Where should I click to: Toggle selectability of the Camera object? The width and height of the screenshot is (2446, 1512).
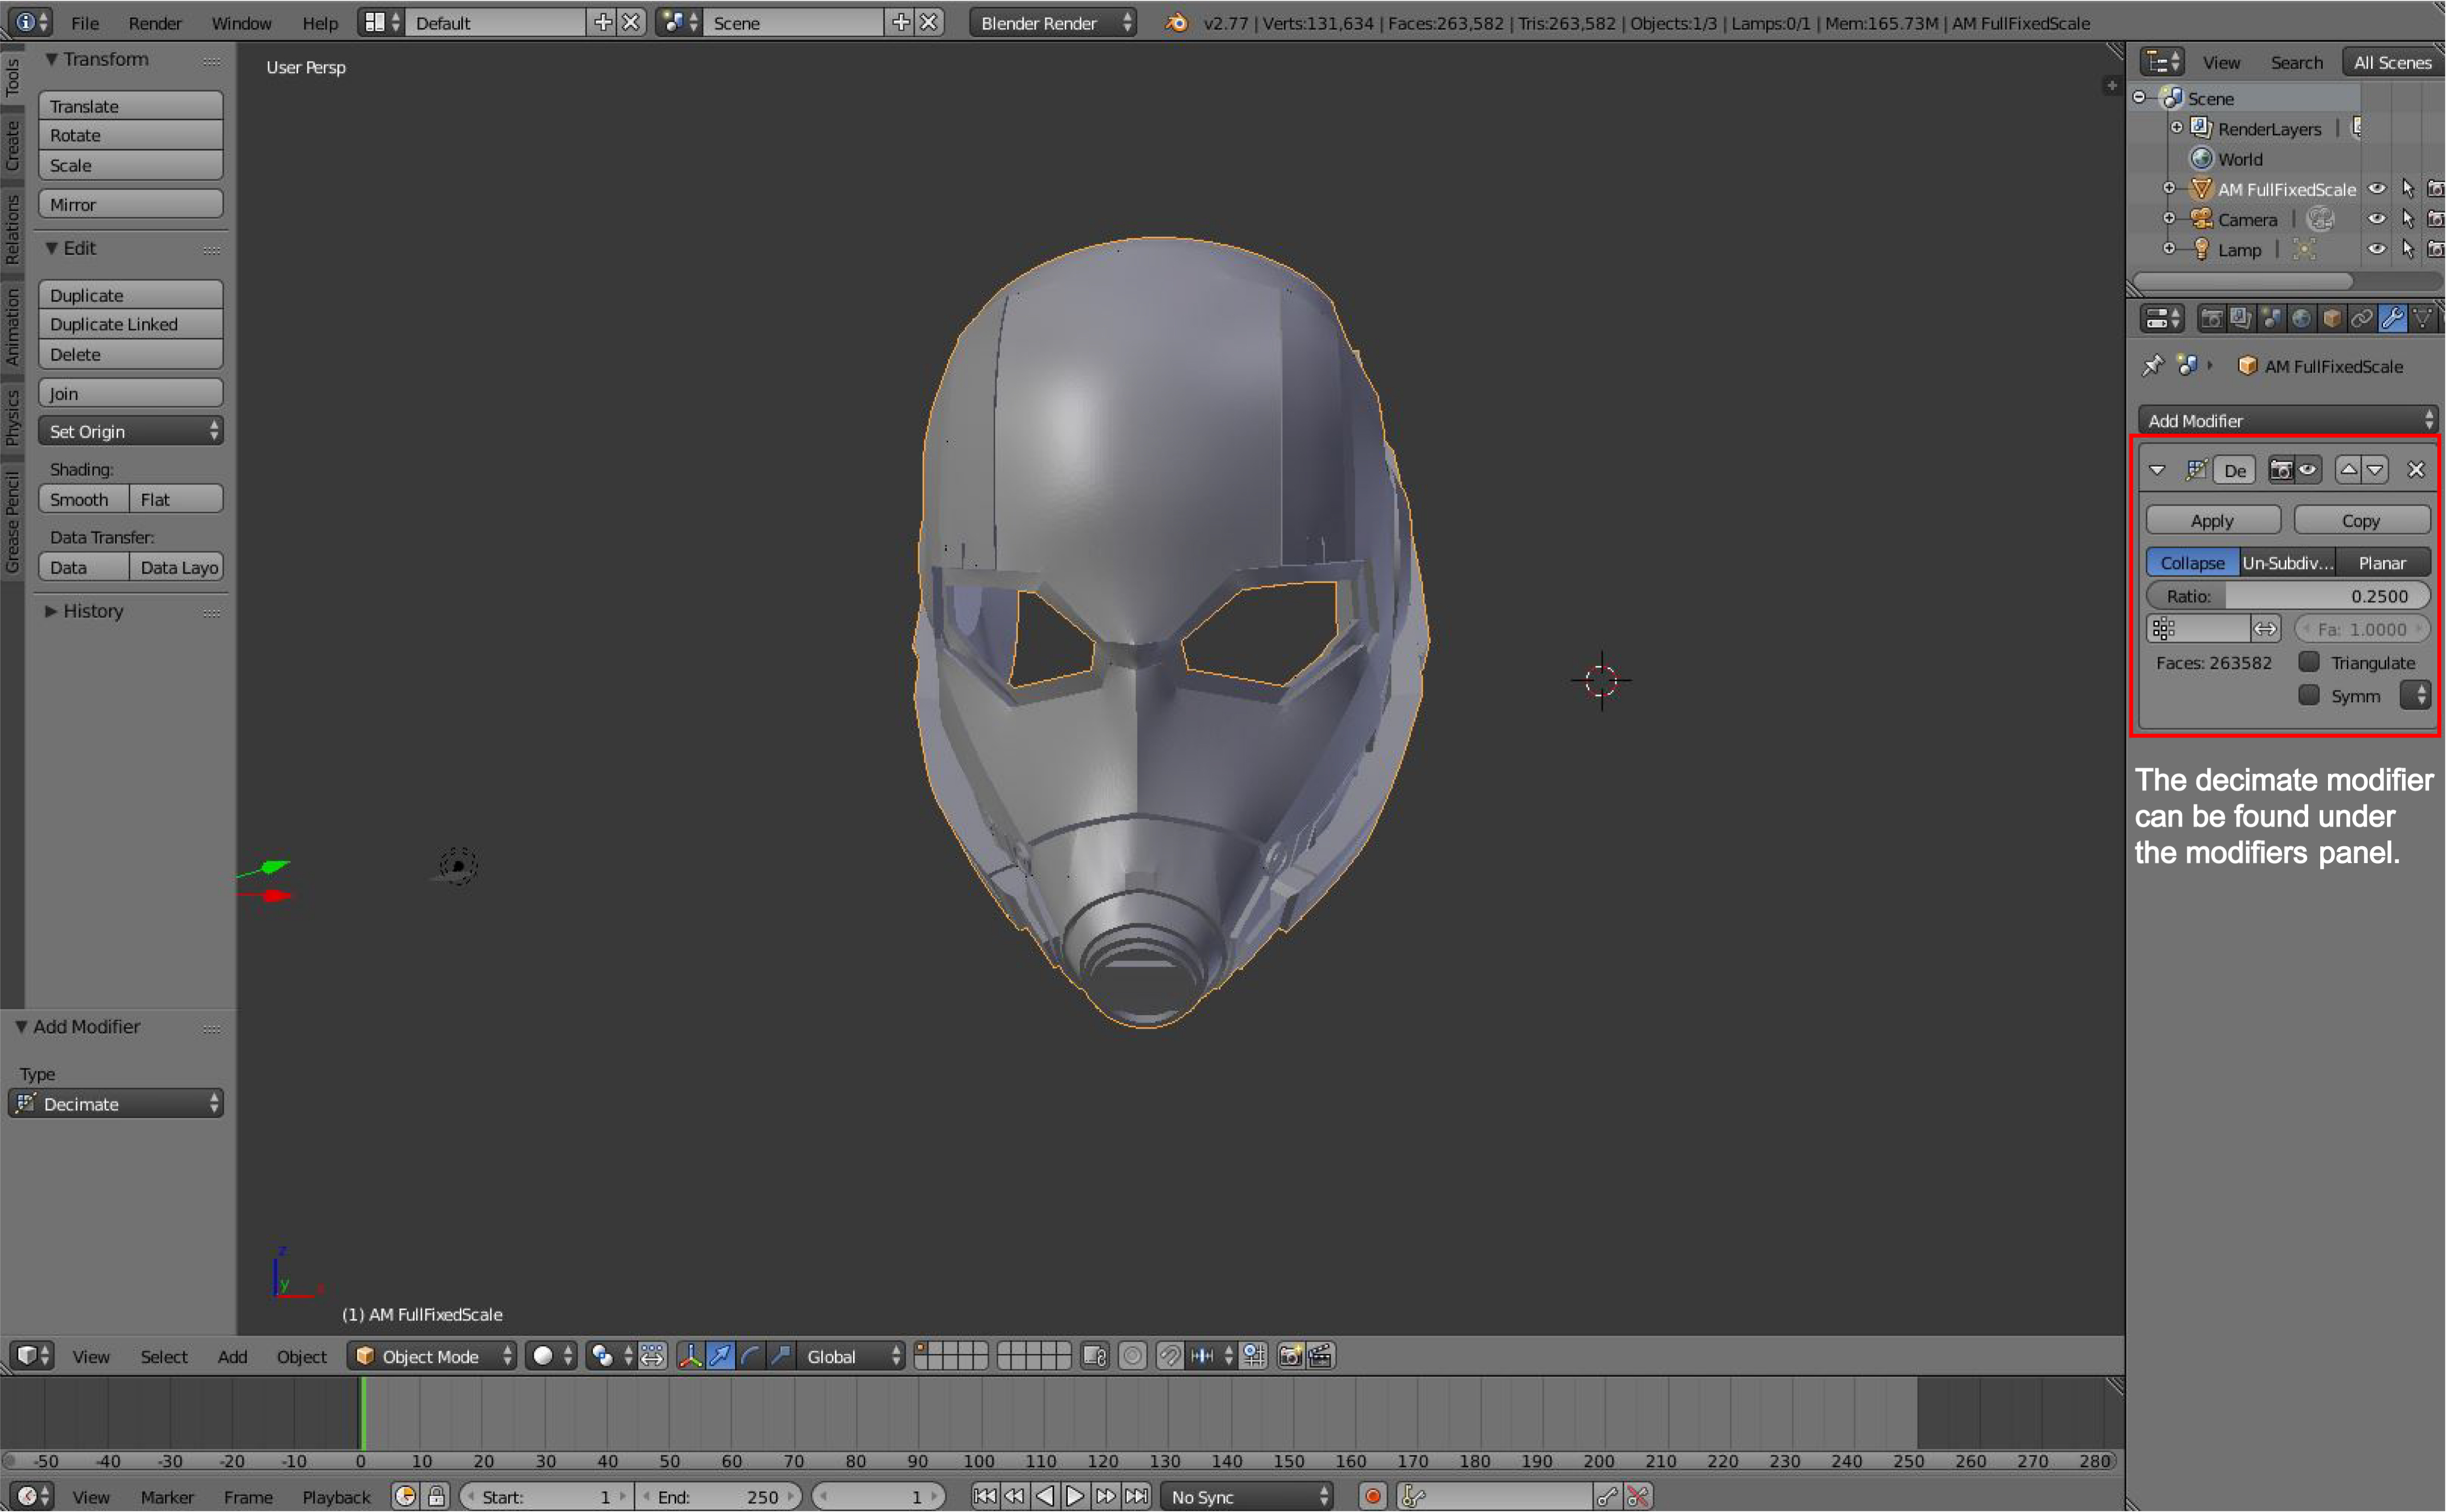click(2408, 219)
